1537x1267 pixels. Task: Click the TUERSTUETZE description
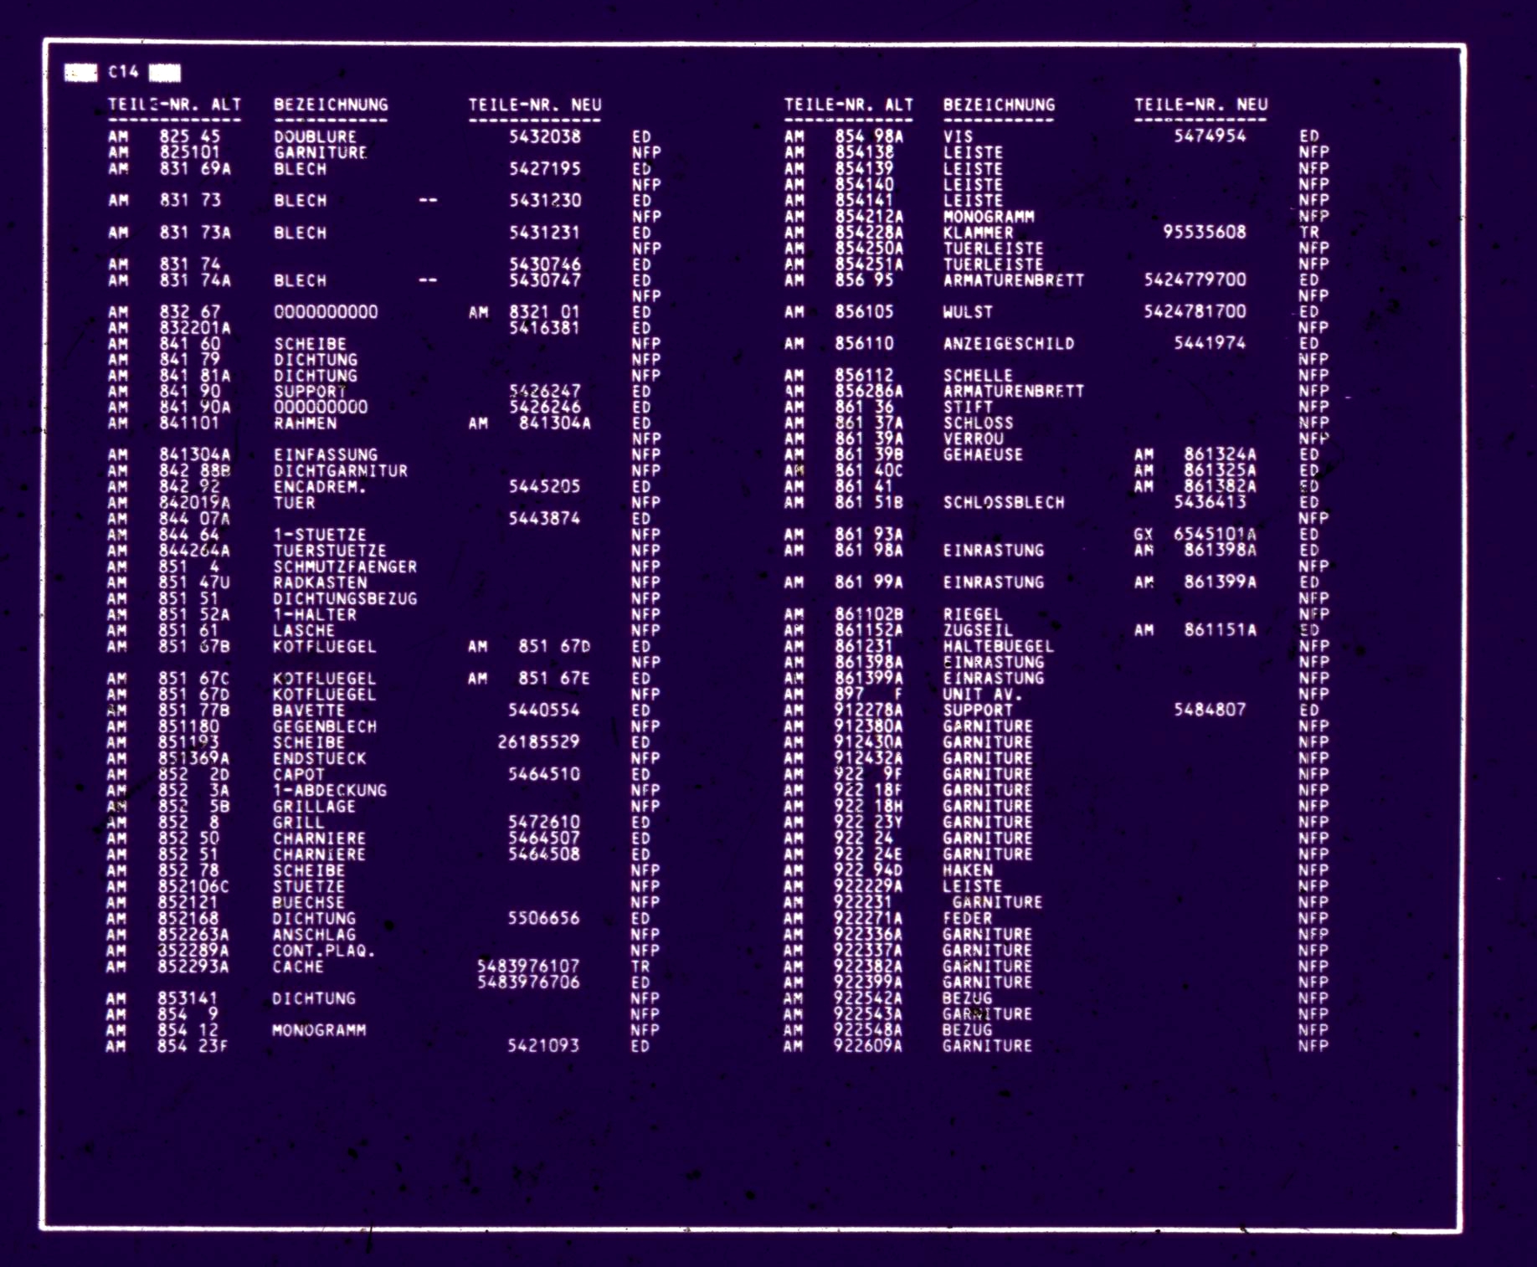(x=330, y=551)
